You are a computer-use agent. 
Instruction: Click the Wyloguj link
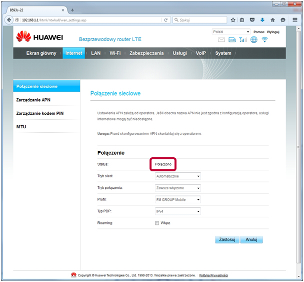pos(273,32)
